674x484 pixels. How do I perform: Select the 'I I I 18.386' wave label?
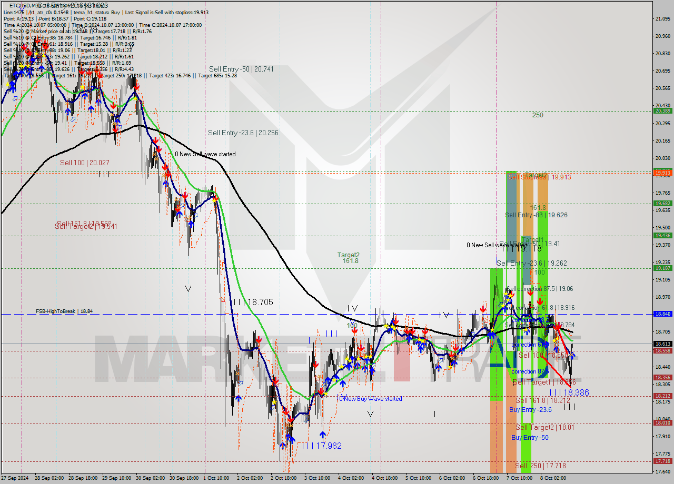click(569, 392)
